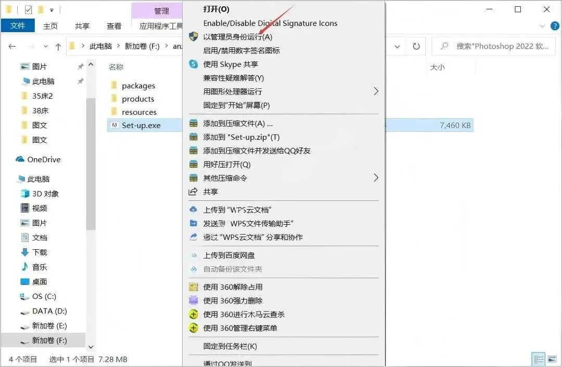
Task: Select 打开(O) in context menu
Action: click(x=216, y=9)
